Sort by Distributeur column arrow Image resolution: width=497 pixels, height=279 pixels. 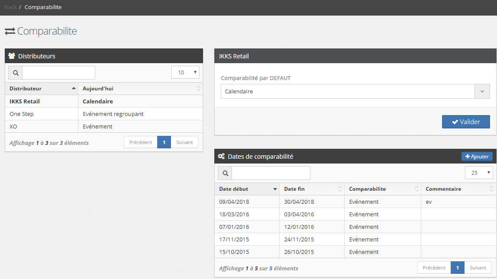pos(73,88)
